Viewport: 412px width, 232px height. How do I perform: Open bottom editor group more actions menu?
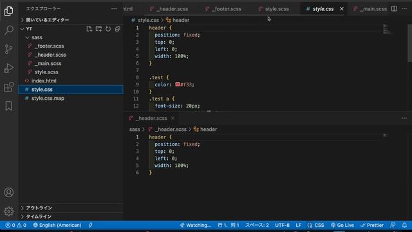coord(404,118)
